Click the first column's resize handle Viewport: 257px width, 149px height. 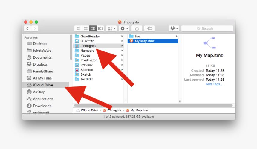(x=126, y=101)
